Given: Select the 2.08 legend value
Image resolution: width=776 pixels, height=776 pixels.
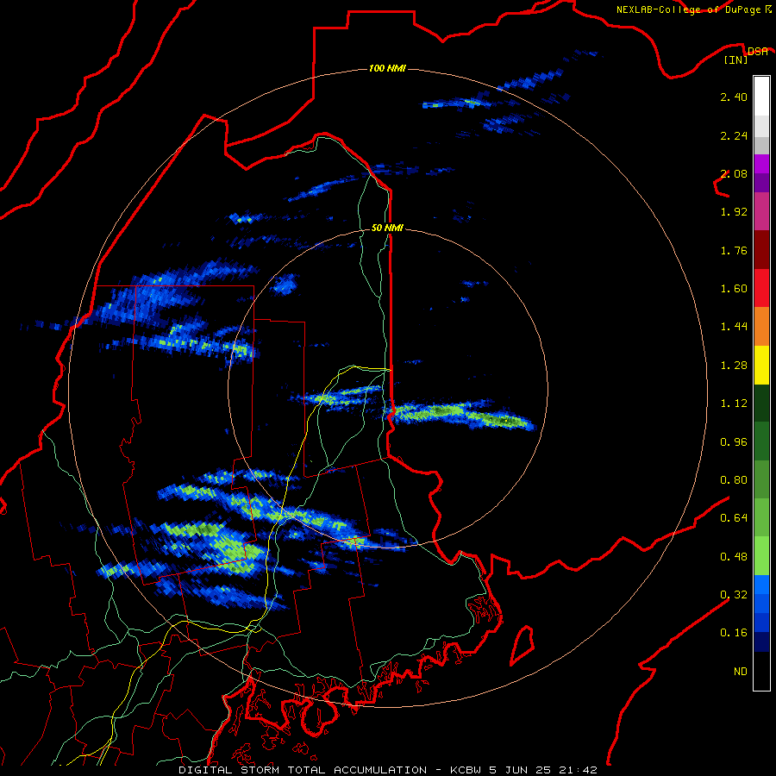Looking at the screenshot, I should coord(734,173).
